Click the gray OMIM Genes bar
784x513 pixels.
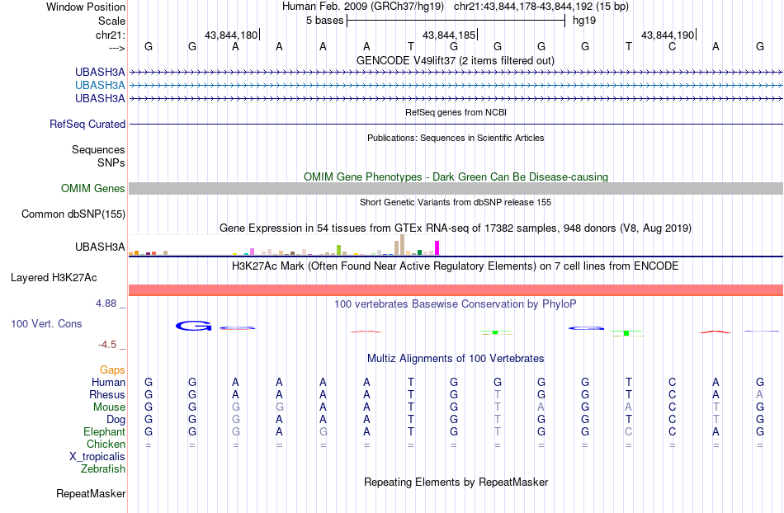[456, 188]
